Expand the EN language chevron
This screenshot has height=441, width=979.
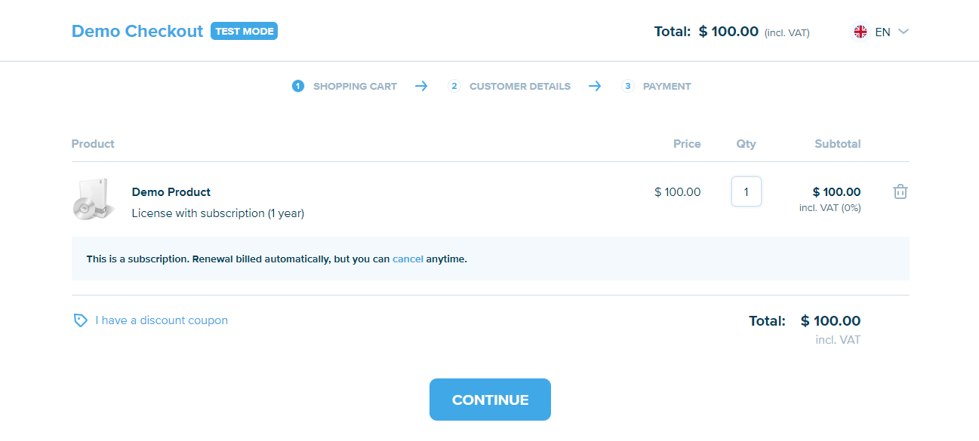[x=904, y=32]
